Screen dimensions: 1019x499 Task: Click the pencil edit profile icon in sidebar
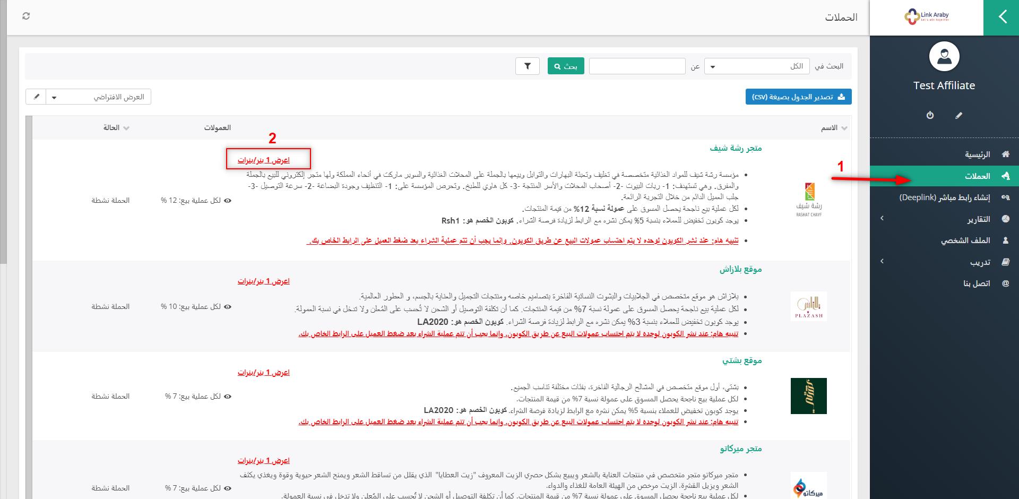958,115
